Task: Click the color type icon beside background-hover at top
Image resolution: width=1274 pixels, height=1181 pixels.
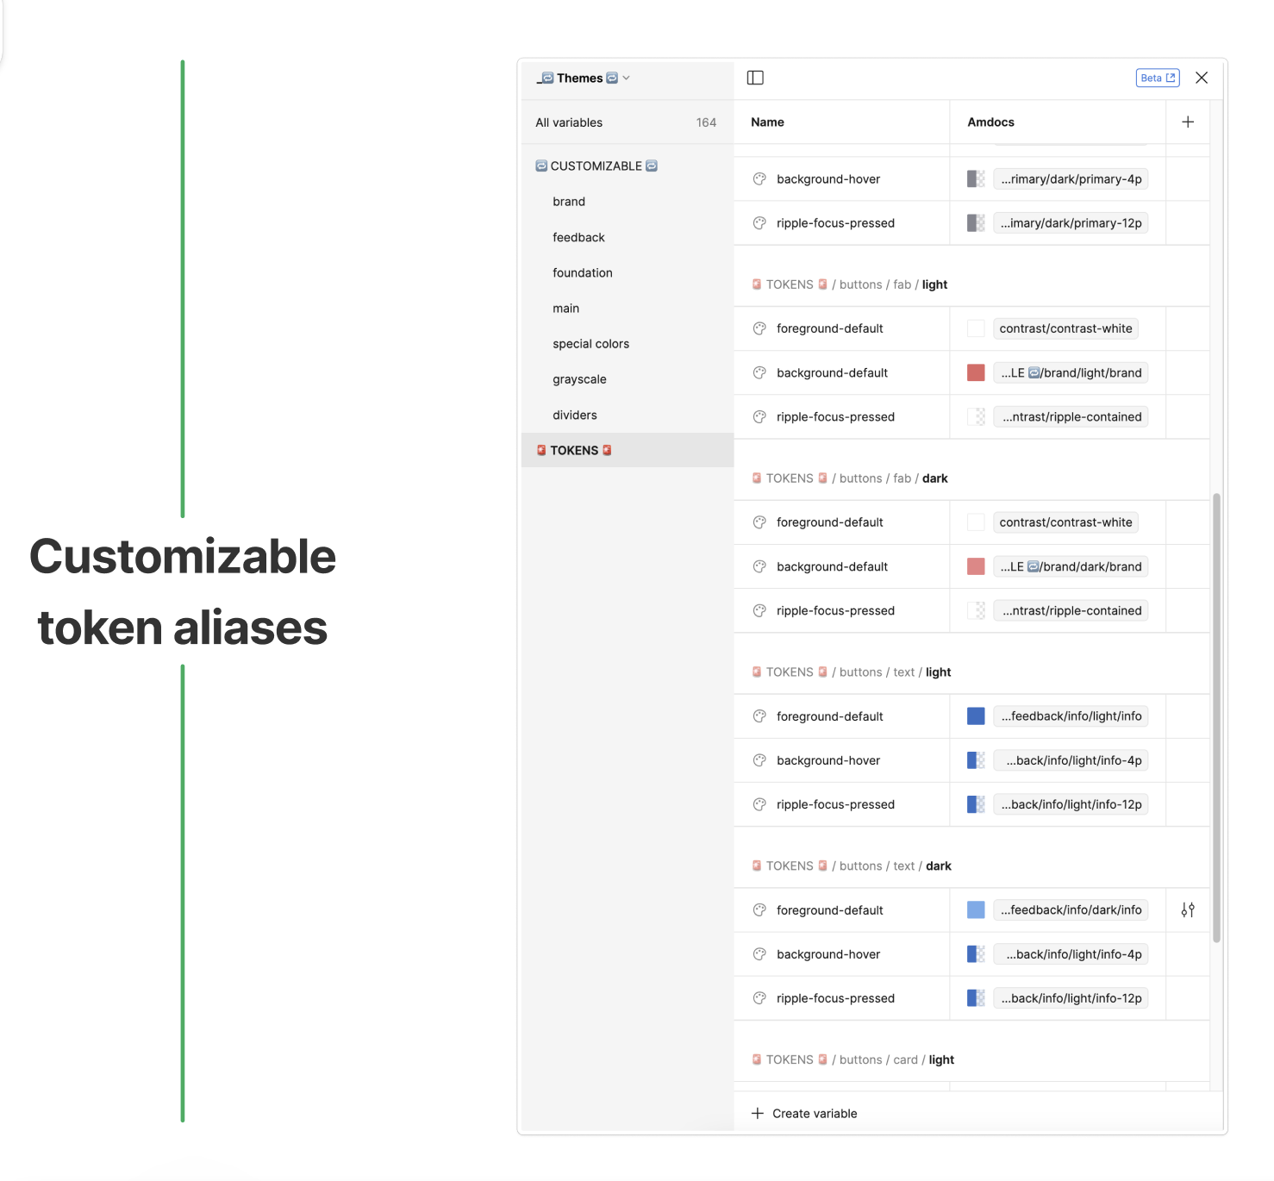Action: point(759,179)
